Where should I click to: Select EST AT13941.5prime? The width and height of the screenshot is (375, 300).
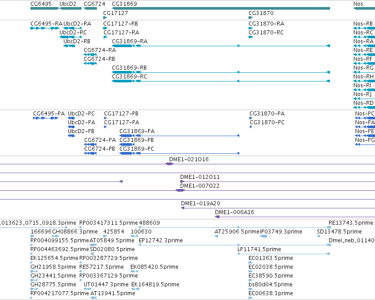pyautogui.click(x=113, y=293)
